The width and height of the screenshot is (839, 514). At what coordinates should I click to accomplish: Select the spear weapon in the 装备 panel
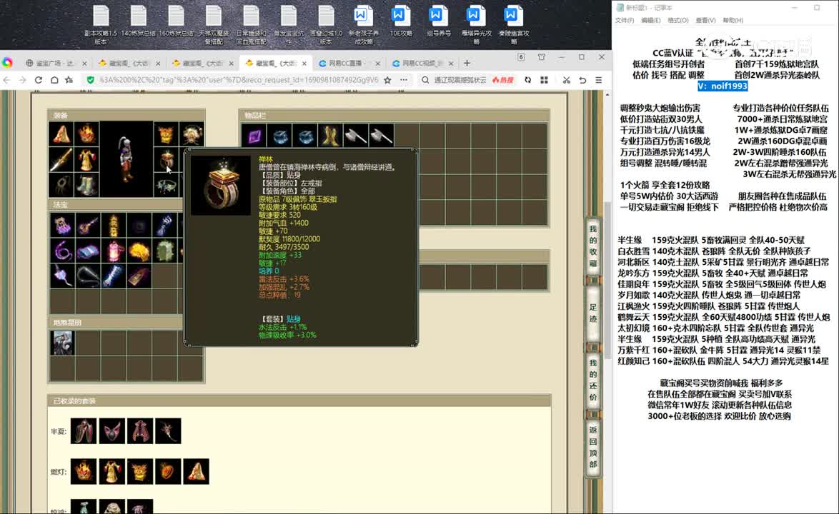coord(61,159)
